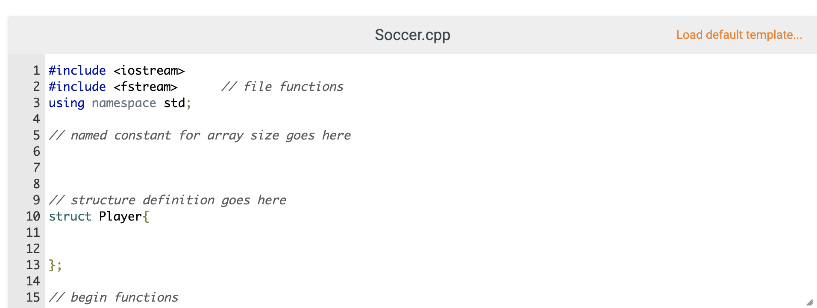The width and height of the screenshot is (817, 308).
Task: Place cursor on the #include <iostream> line
Action: tap(116, 70)
